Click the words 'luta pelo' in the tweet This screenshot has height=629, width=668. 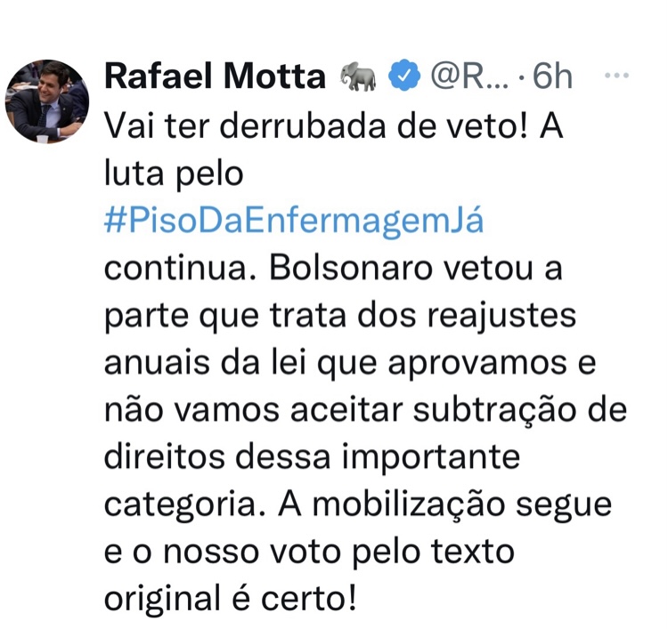tap(174, 173)
